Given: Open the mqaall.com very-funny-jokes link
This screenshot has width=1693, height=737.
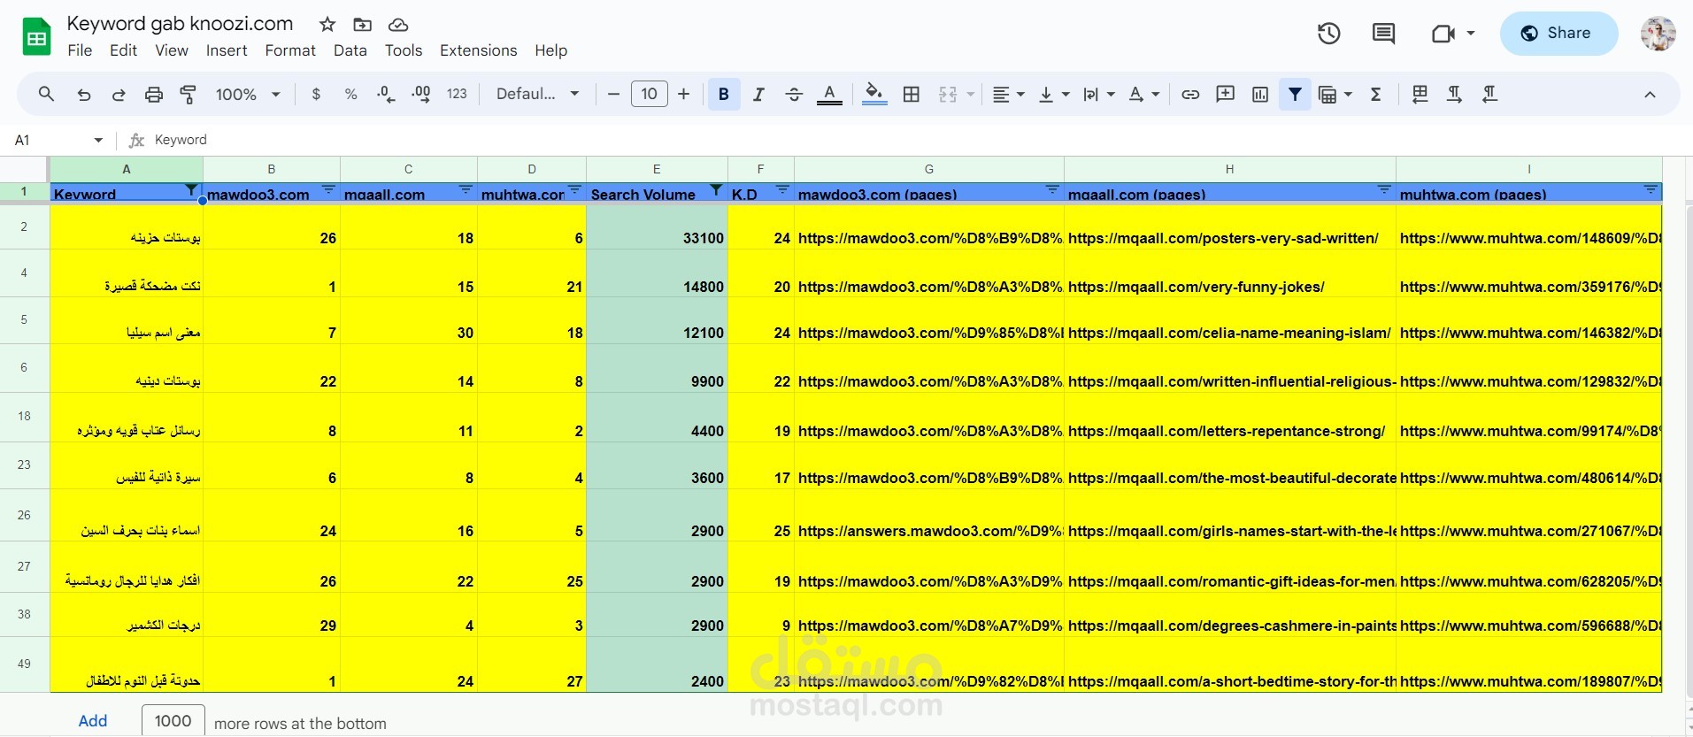Looking at the screenshot, I should click(x=1196, y=287).
